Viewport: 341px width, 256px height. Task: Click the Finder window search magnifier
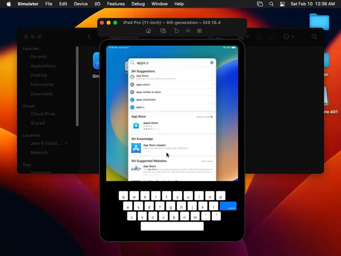tap(314, 37)
